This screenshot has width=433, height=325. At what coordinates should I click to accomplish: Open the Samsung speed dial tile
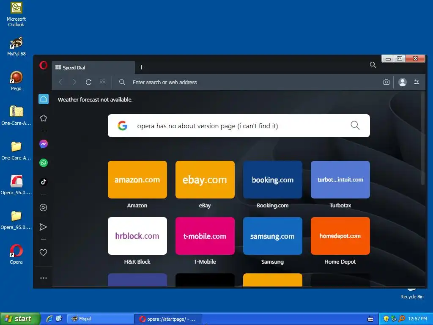(x=273, y=236)
